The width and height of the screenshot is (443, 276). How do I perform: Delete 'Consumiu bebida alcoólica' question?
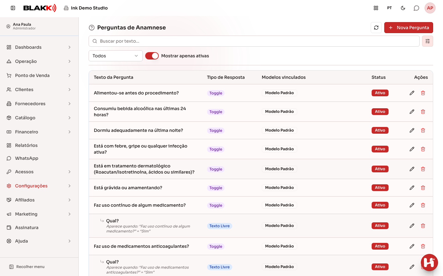click(423, 112)
